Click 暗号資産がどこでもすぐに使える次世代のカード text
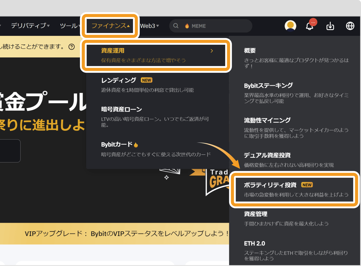The height and width of the screenshot is (266, 361). tap(156, 154)
